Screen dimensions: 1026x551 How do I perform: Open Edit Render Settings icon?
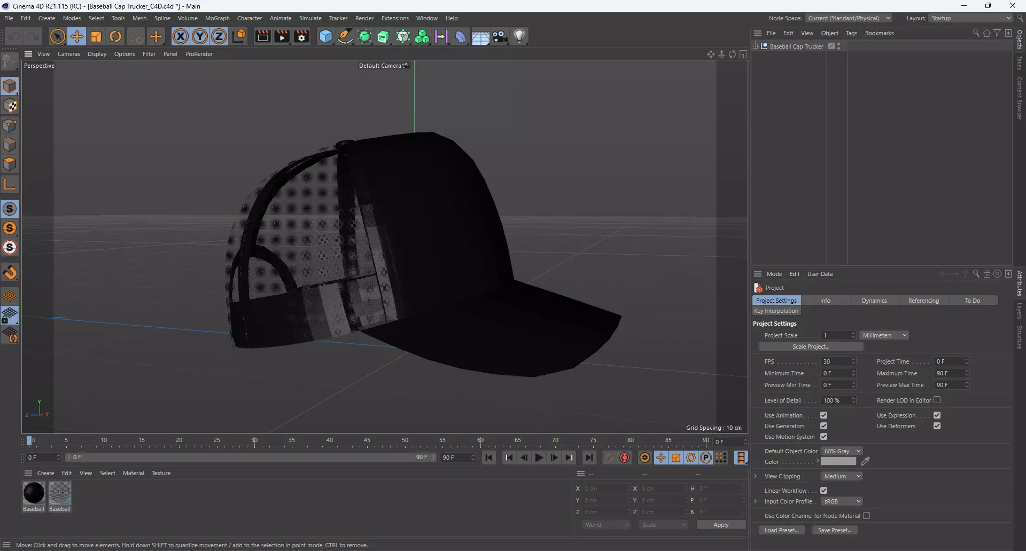pos(301,36)
